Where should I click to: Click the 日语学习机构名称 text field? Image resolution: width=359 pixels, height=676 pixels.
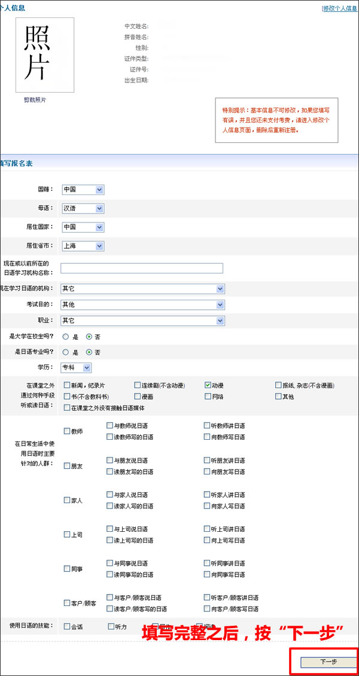click(x=142, y=268)
